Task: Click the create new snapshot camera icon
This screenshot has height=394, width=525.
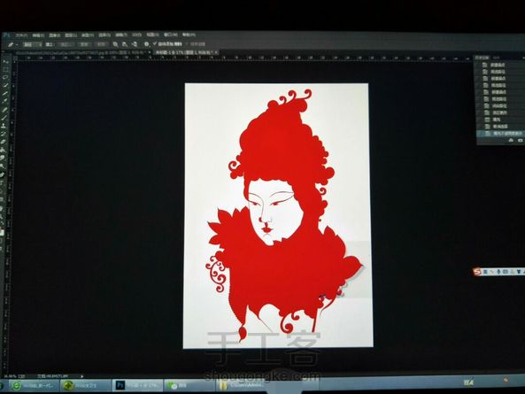Action: (x=520, y=141)
